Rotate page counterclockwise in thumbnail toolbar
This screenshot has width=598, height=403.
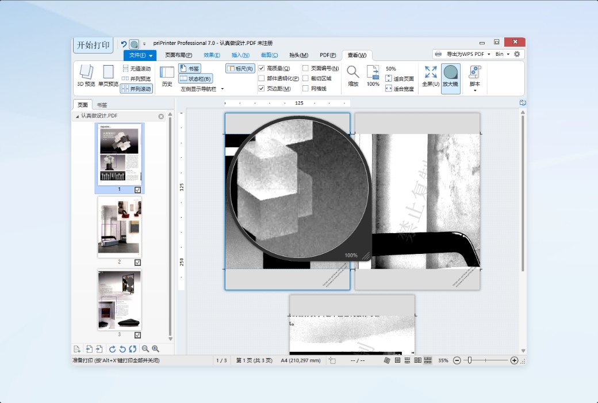click(122, 349)
